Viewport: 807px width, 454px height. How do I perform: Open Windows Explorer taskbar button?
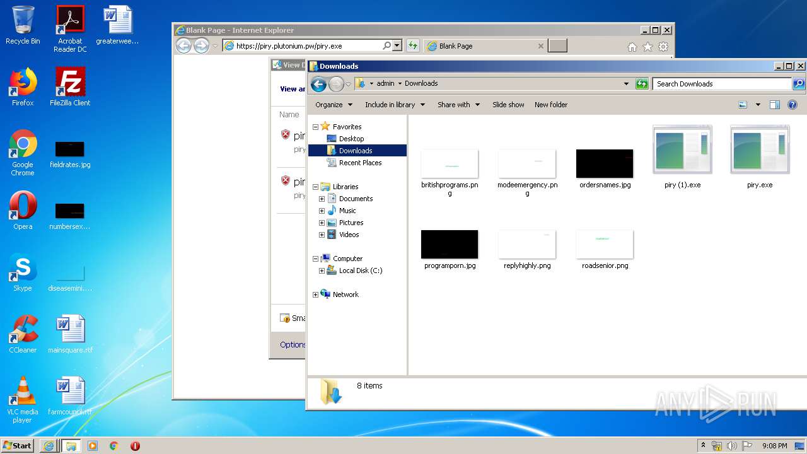point(71,446)
